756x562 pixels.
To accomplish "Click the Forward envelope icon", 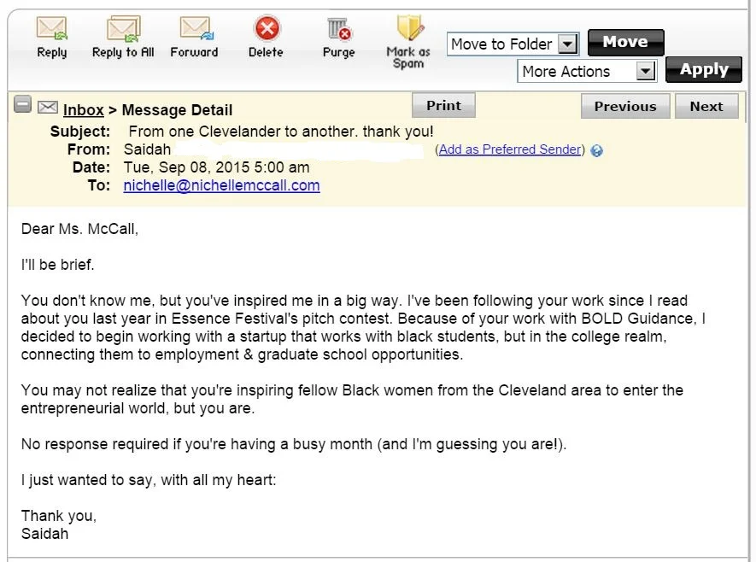I will coord(196,28).
